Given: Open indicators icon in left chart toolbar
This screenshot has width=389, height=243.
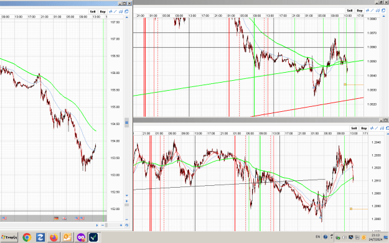Looking at the screenshot, I should pos(110,12).
